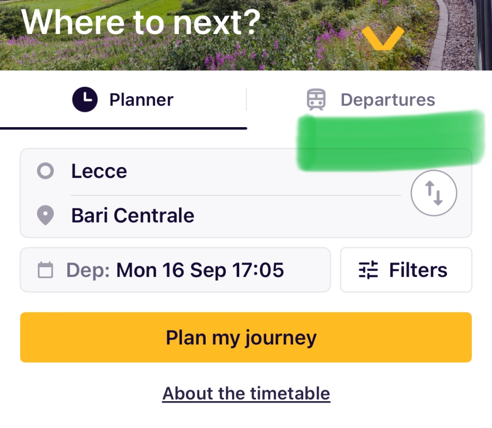The height and width of the screenshot is (428, 492).
Task: Select the Planner clock icon
Action: [x=85, y=100]
